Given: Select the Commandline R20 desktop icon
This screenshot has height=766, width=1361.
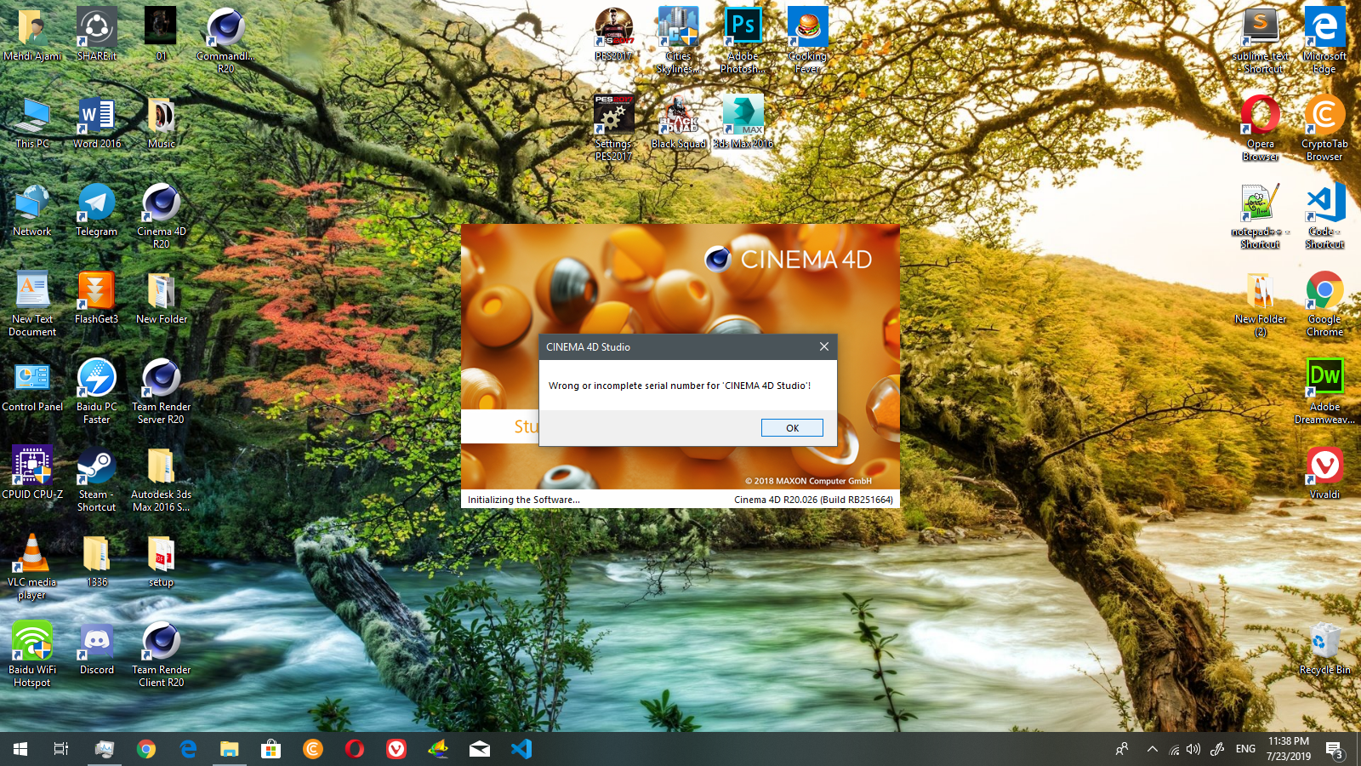Looking at the screenshot, I should coord(225,40).
